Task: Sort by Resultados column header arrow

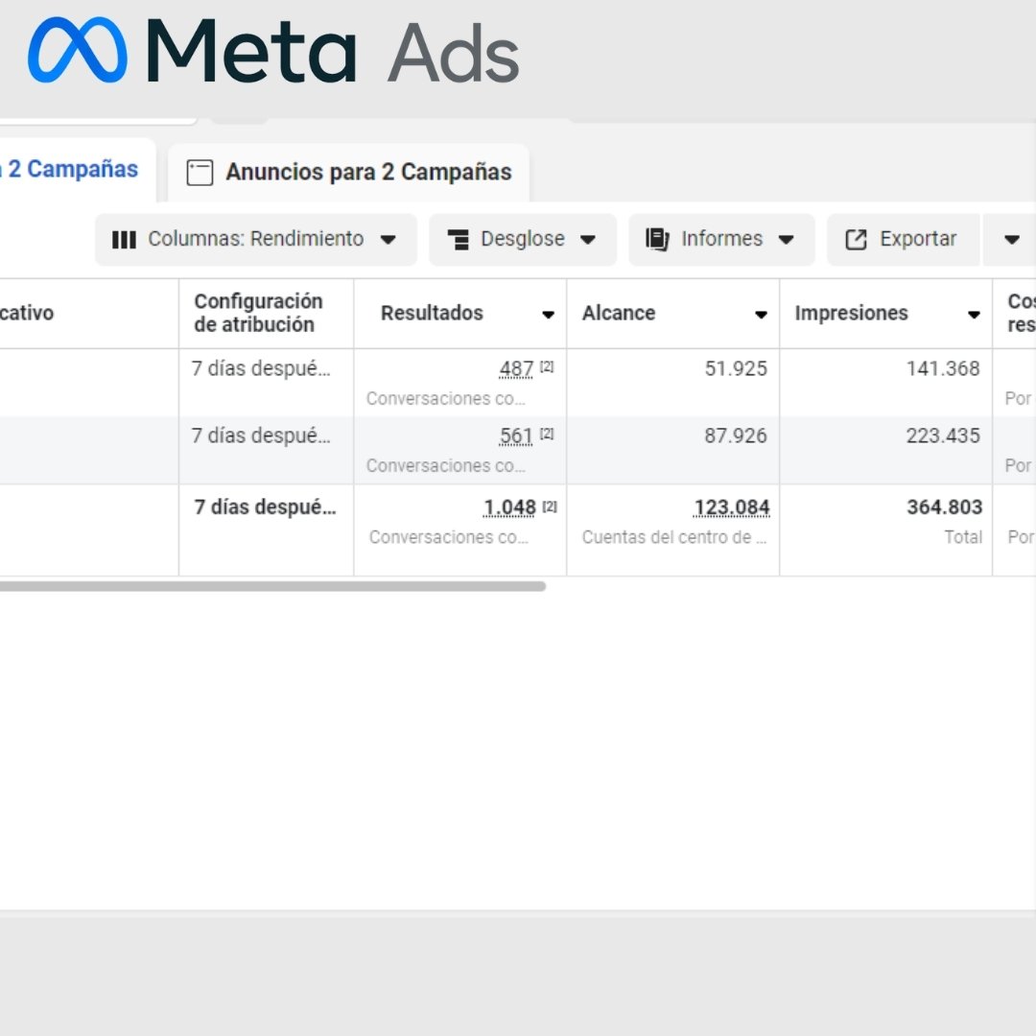Action: 548,315
